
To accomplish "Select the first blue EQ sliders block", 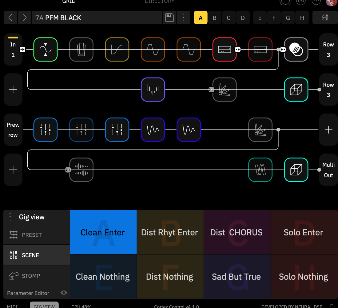I will pyautogui.click(x=46, y=130).
